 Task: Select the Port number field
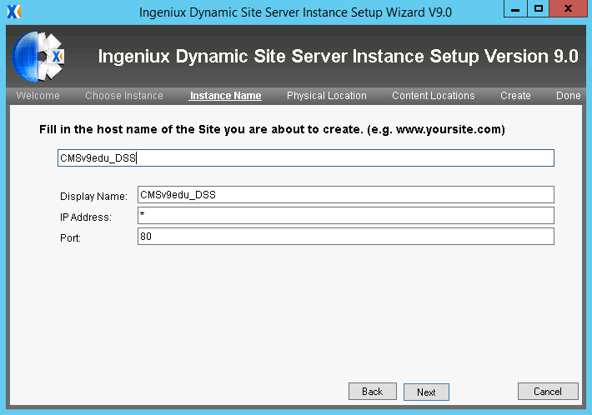(346, 236)
